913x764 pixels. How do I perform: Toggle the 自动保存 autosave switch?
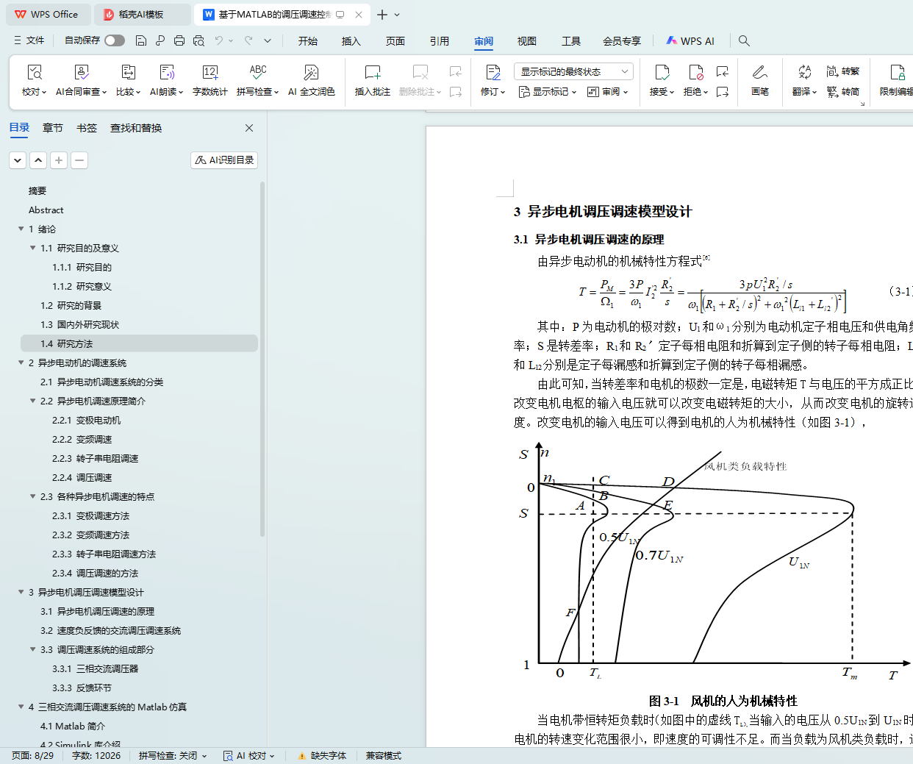114,41
